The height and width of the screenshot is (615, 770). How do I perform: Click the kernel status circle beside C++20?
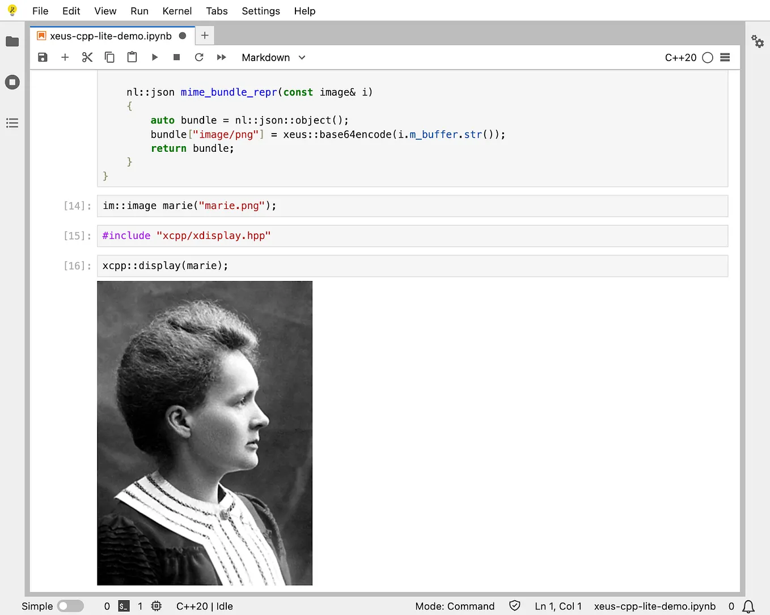click(x=707, y=57)
